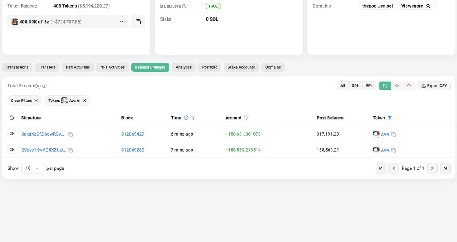Select the Balance Changes tab
The image size is (457, 242).
point(150,67)
